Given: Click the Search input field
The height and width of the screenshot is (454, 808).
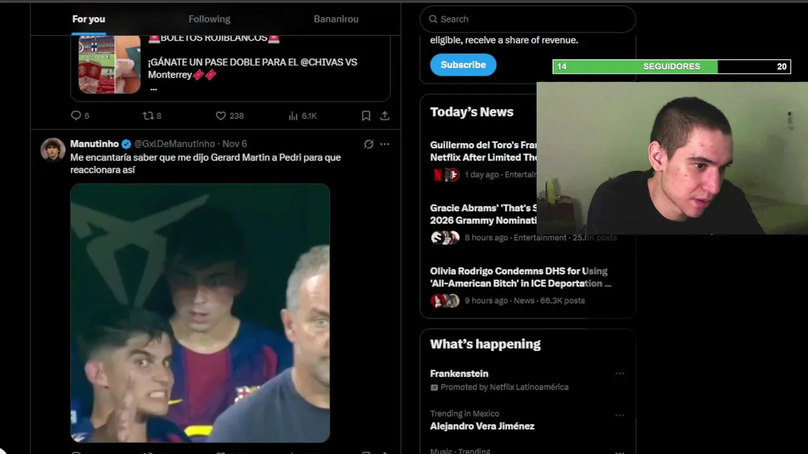Looking at the screenshot, I should [x=528, y=19].
